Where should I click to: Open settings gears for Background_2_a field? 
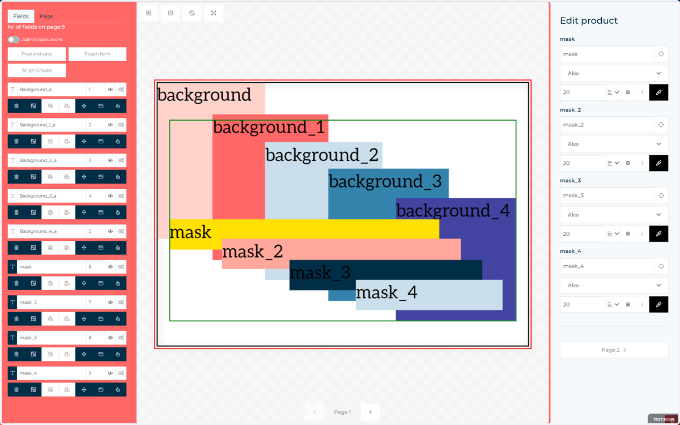coord(121,160)
